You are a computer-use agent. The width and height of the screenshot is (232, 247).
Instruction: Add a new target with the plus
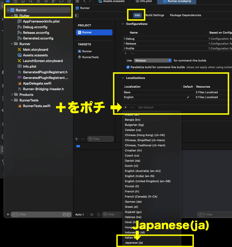(77, 139)
